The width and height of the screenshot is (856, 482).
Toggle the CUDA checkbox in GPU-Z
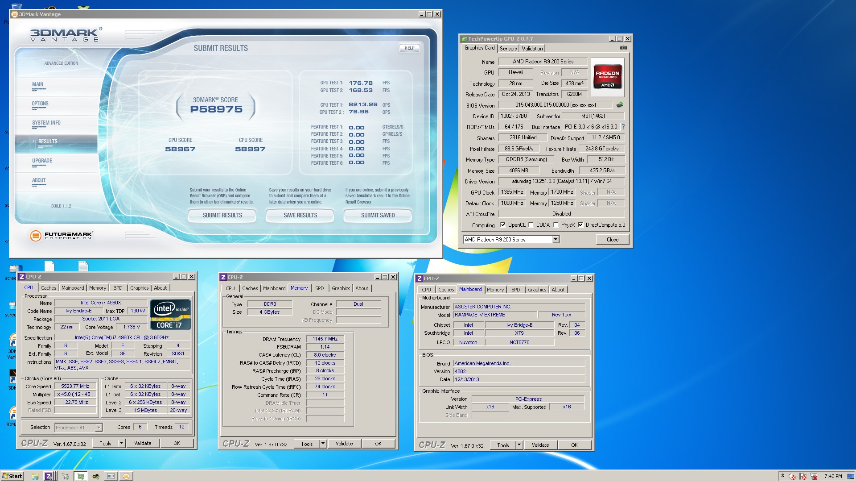click(531, 225)
